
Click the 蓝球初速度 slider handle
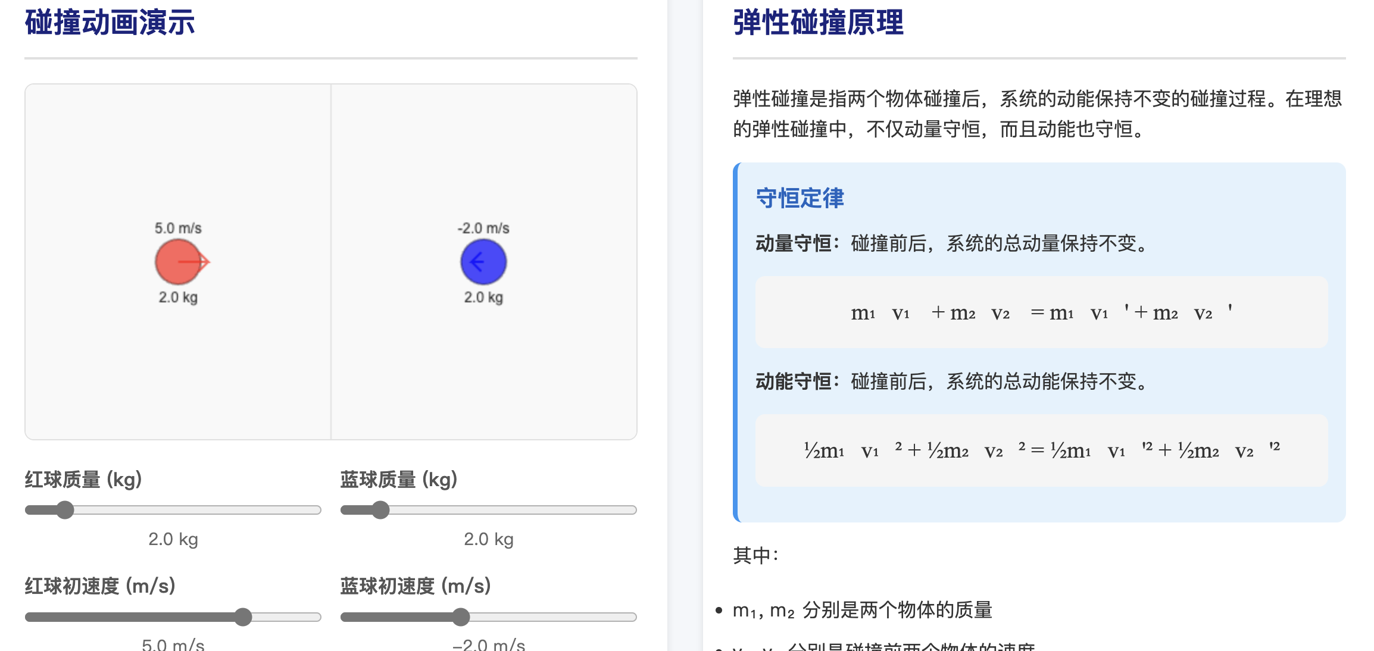[461, 618]
